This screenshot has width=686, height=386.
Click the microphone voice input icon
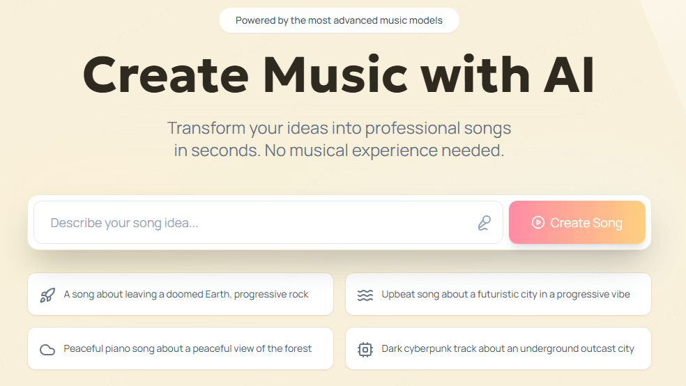(484, 223)
